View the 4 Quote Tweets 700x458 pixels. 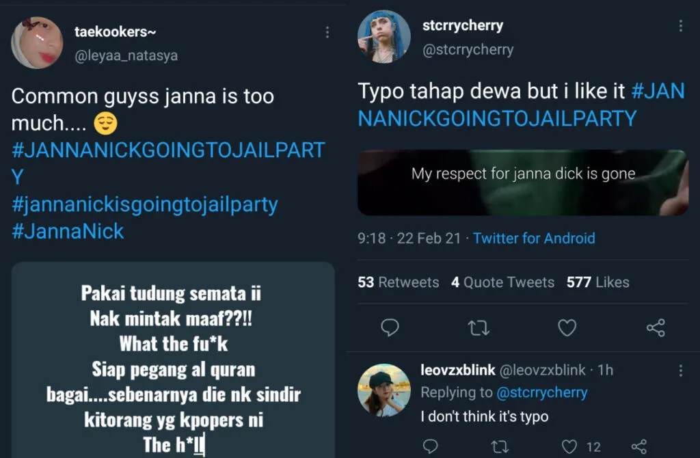coord(502,282)
